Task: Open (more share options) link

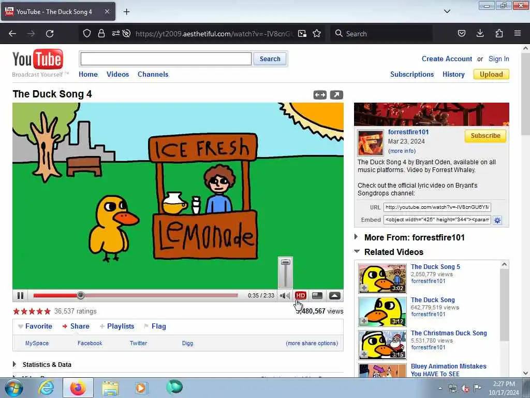Action: [312, 343]
